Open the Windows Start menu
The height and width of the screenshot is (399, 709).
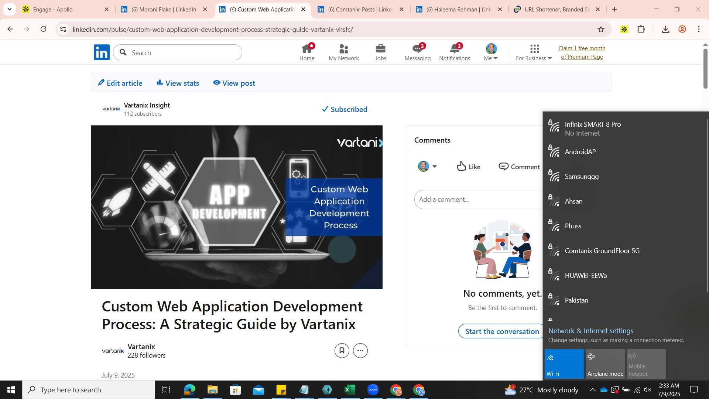pos(11,390)
